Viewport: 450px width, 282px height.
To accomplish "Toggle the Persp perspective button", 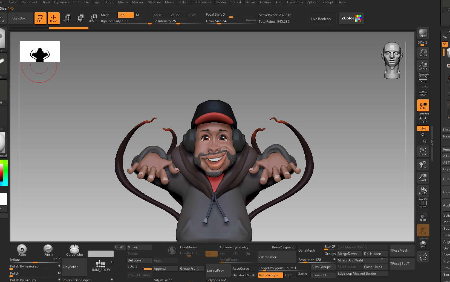I will [423, 79].
